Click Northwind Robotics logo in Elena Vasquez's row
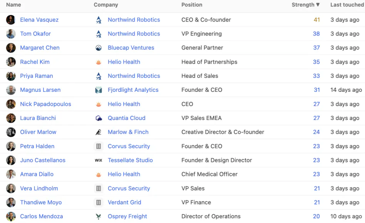 99,20
